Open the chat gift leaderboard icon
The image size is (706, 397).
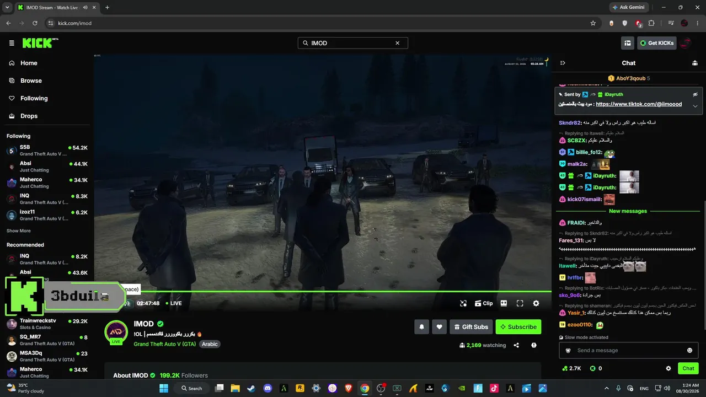(x=695, y=63)
